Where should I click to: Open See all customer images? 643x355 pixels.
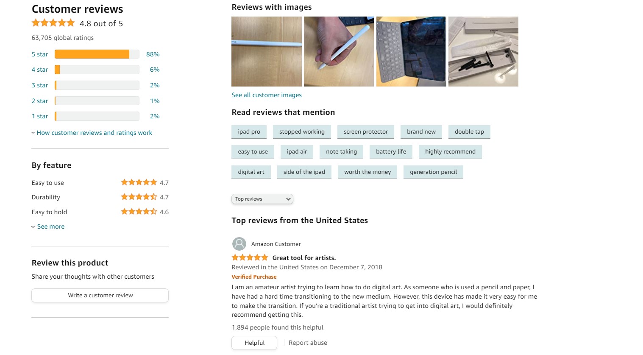point(266,95)
